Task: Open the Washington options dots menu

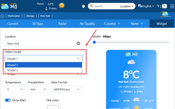Action: 22,16
